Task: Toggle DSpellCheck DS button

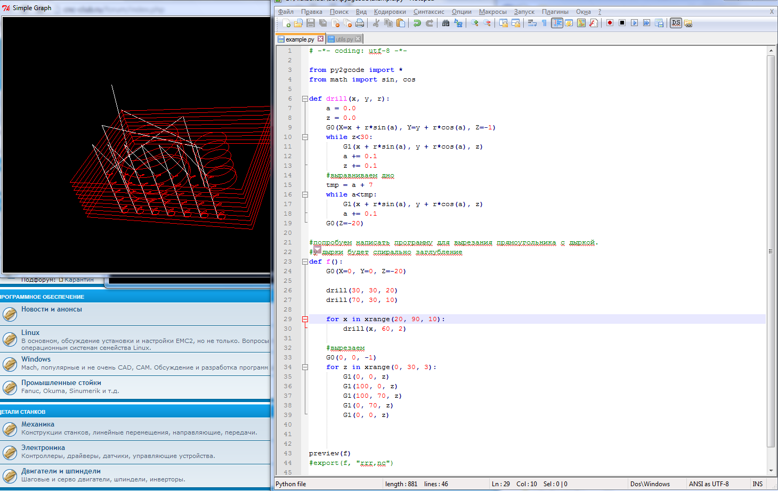Action: tap(676, 23)
